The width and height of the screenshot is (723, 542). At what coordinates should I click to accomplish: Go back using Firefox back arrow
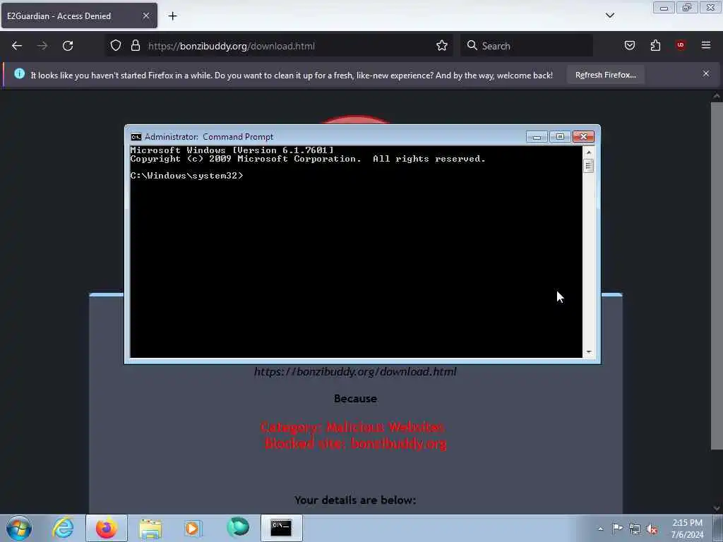click(17, 46)
